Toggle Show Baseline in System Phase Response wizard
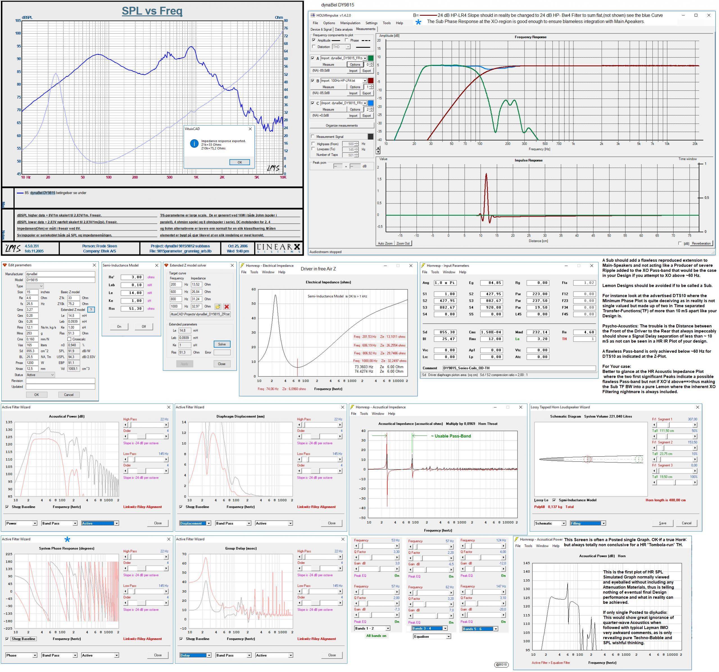719x672 pixels. [7, 639]
